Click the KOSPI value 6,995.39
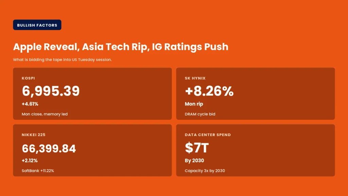348x196 pixels. pyautogui.click(x=51, y=91)
